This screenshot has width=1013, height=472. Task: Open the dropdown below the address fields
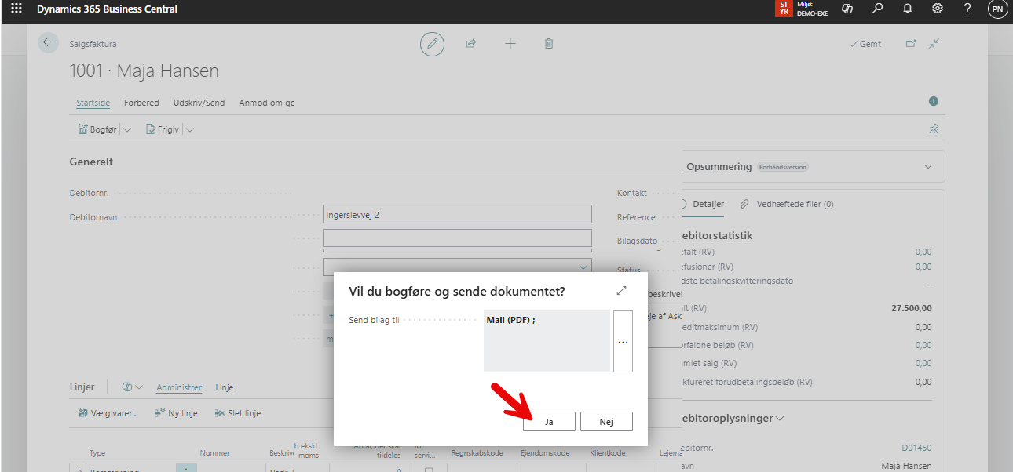click(583, 267)
